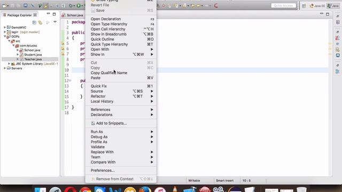Minimize the Package Explorer panel
342x192 pixels.
[48, 14]
